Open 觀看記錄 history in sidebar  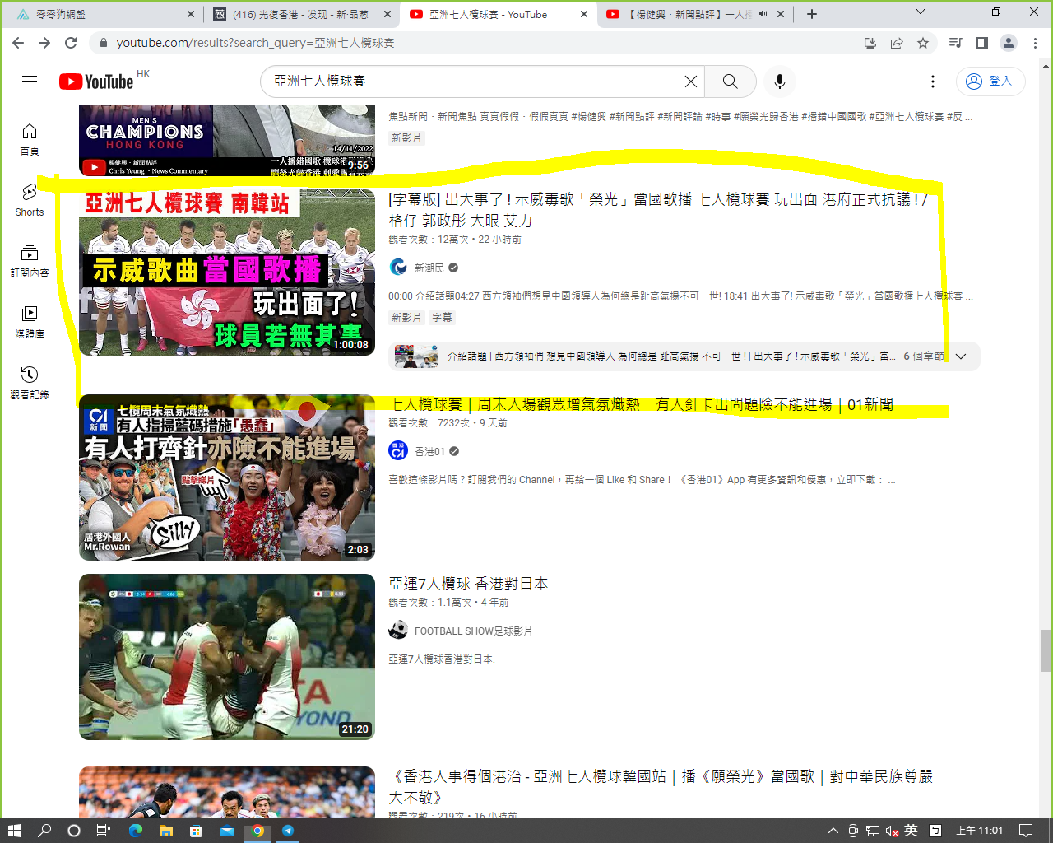click(x=30, y=383)
